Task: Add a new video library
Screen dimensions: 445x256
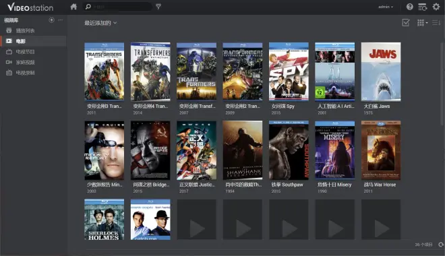Action: pyautogui.click(x=51, y=20)
